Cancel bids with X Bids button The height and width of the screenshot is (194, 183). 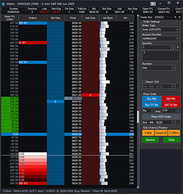148,133
